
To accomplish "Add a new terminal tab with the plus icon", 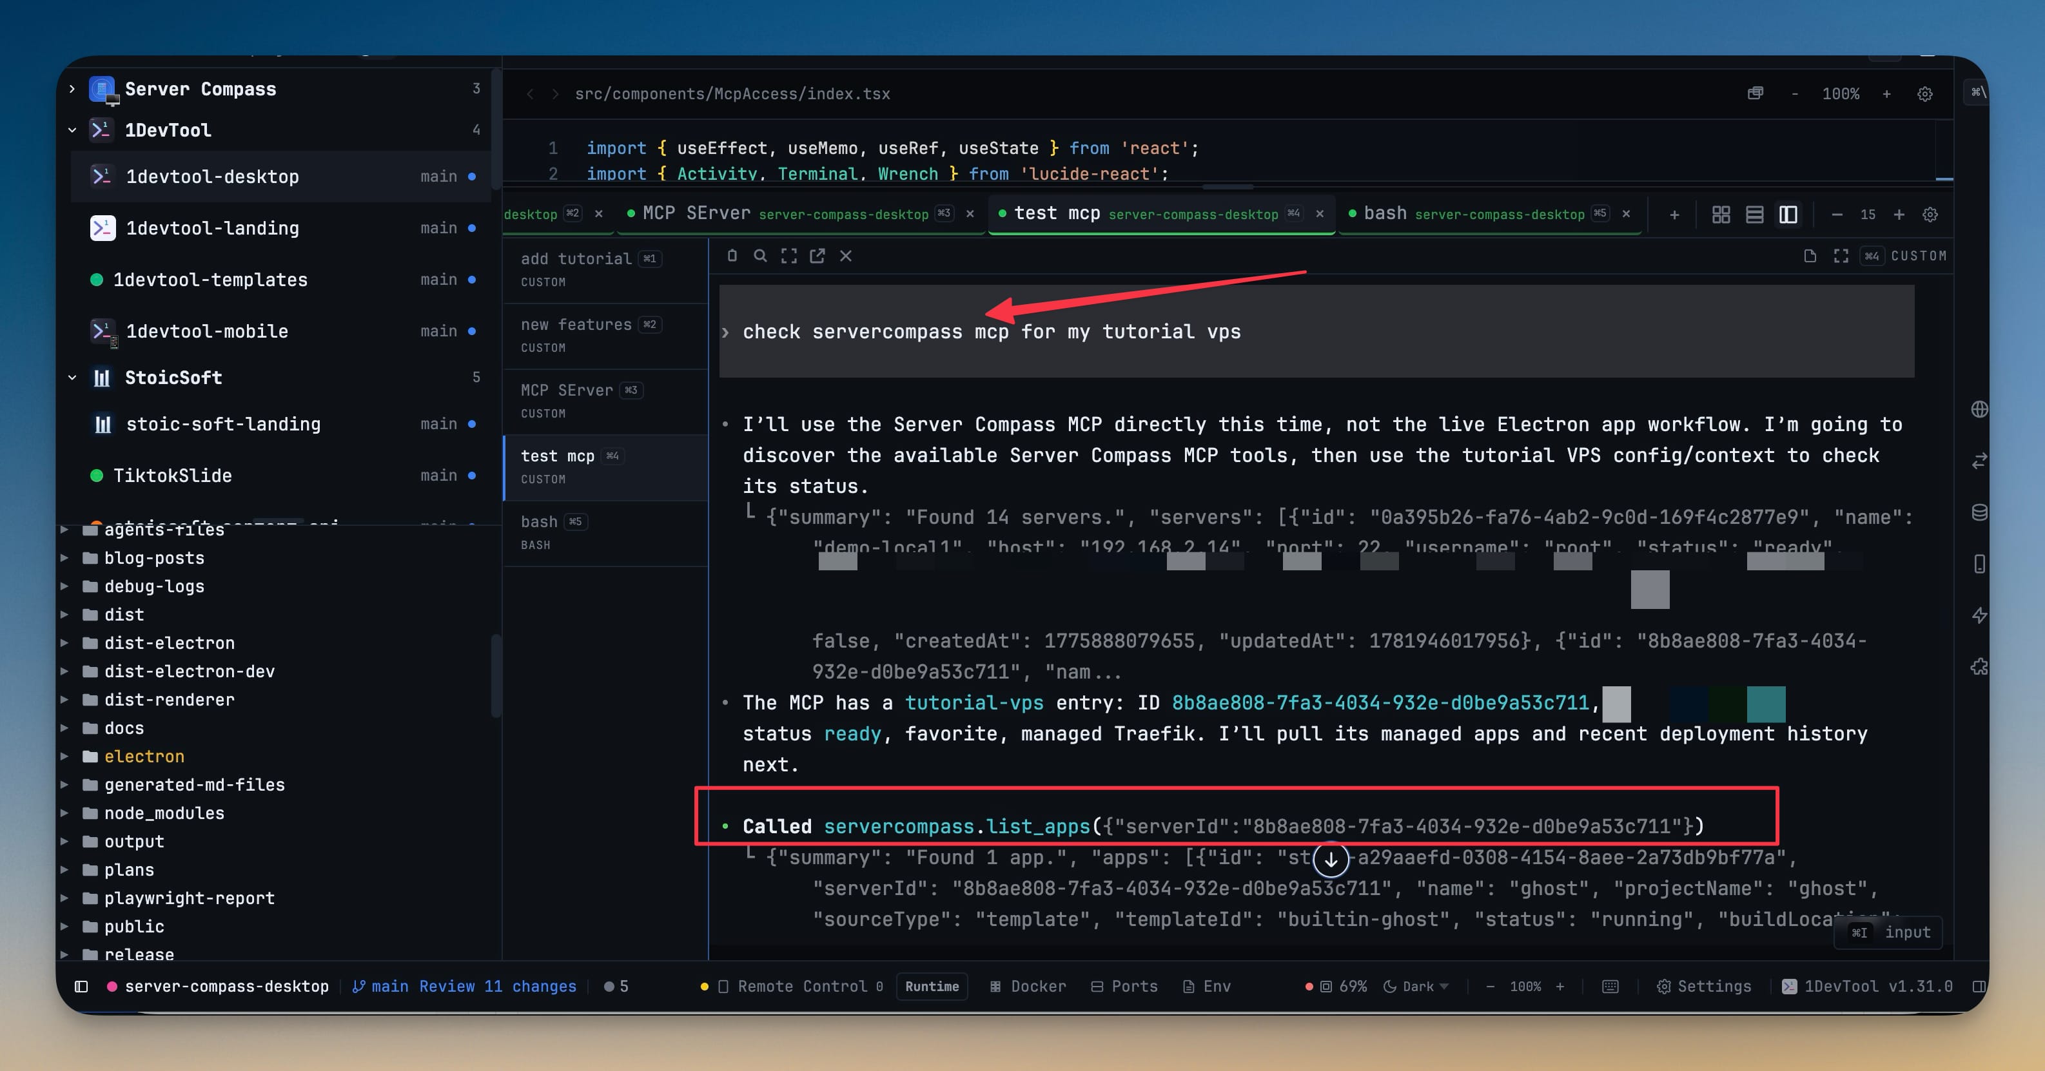I will [1674, 215].
